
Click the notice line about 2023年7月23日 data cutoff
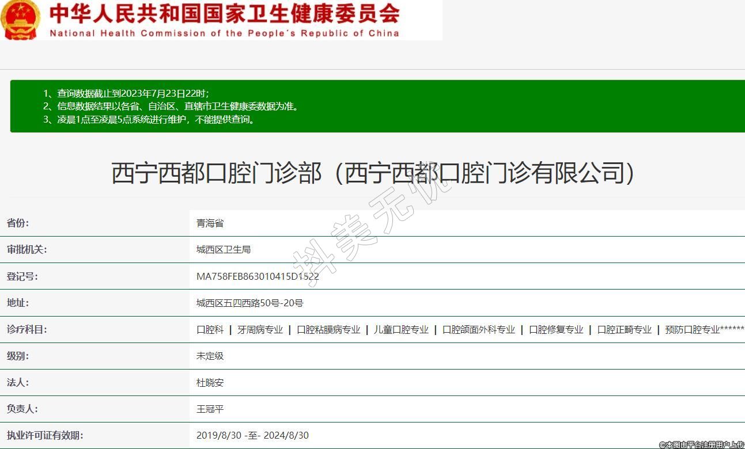(126, 93)
